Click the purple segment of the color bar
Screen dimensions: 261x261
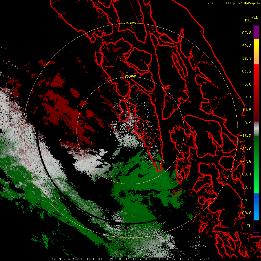[256, 32]
